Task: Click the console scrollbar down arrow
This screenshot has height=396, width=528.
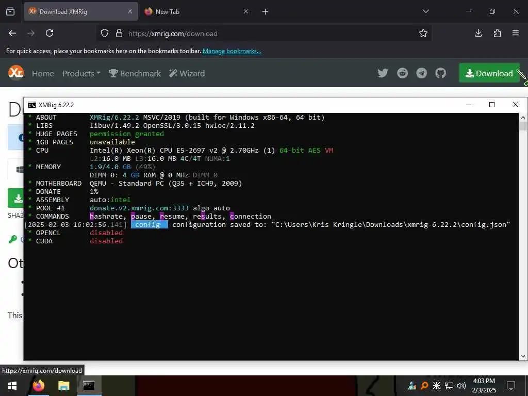Action: point(523,356)
